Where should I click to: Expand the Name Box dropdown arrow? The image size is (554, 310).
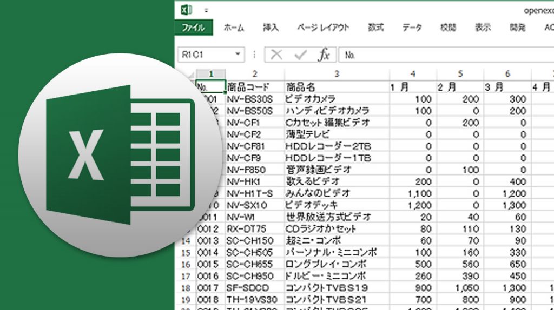click(x=238, y=55)
